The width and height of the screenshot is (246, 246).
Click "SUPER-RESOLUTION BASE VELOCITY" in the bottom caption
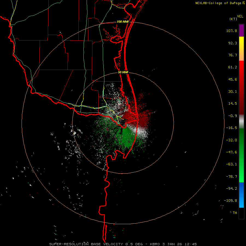pos(86,244)
